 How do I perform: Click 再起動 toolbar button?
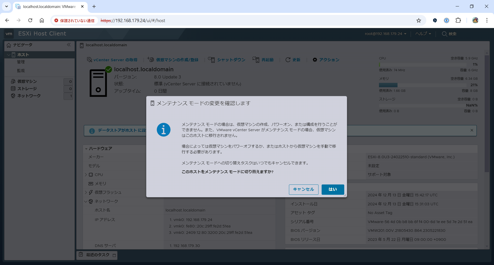[x=263, y=60]
